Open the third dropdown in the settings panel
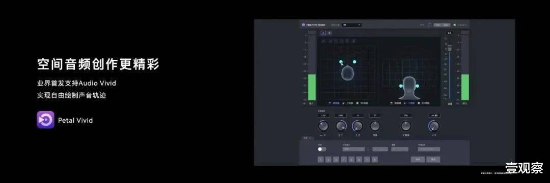 click(400, 149)
